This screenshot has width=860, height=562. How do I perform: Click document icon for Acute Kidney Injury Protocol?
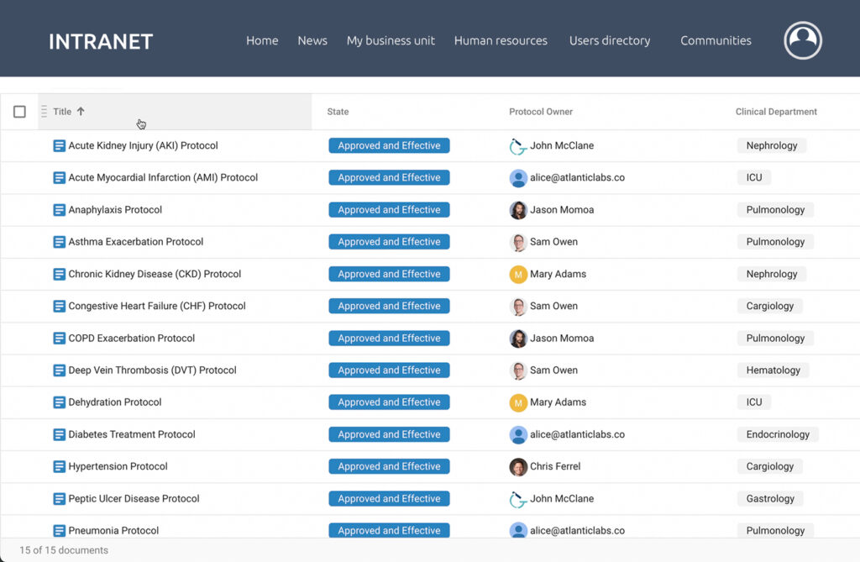tap(60, 146)
